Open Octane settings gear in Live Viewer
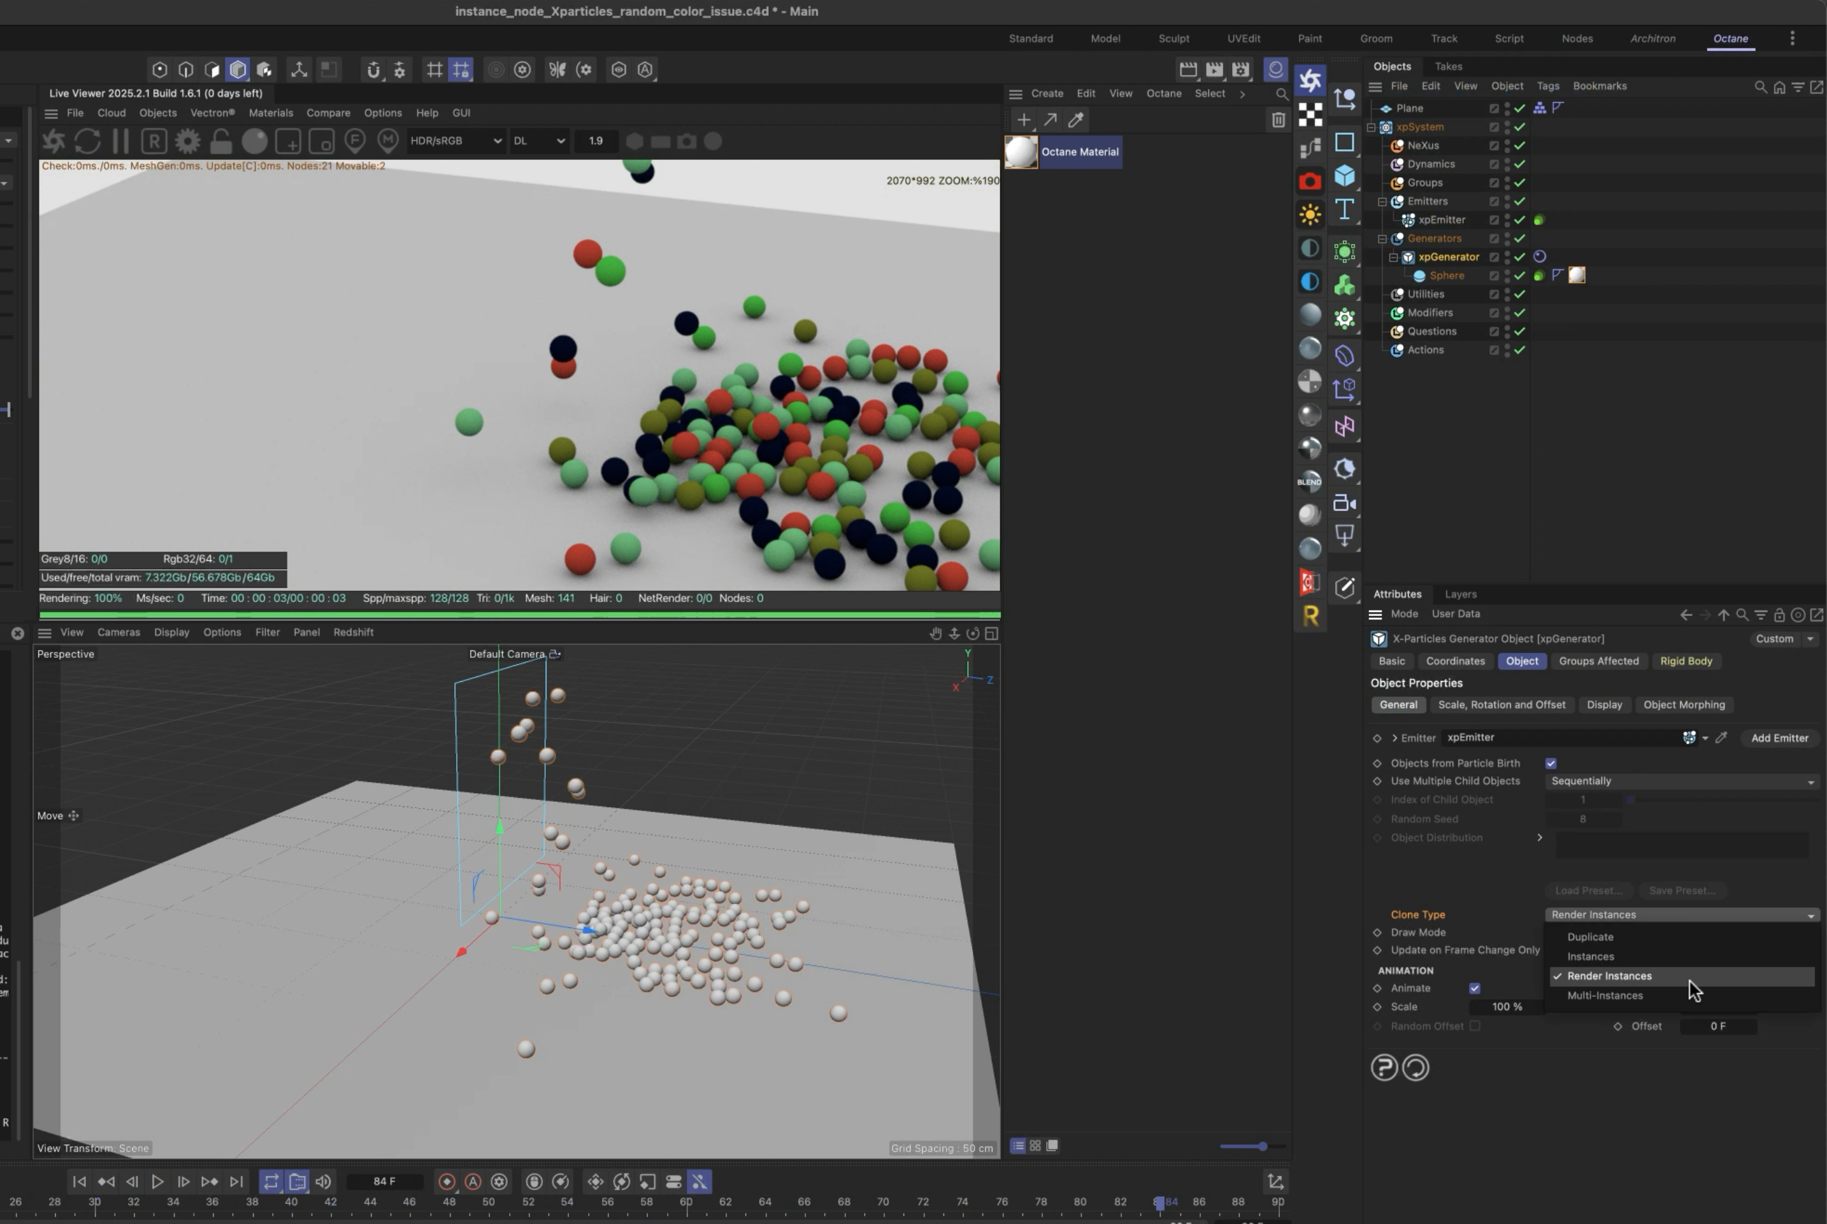Viewport: 1827px width, 1224px height. point(187,141)
